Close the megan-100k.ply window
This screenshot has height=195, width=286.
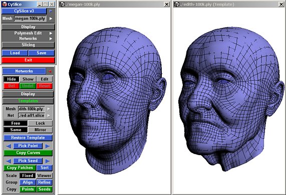click(167, 4)
